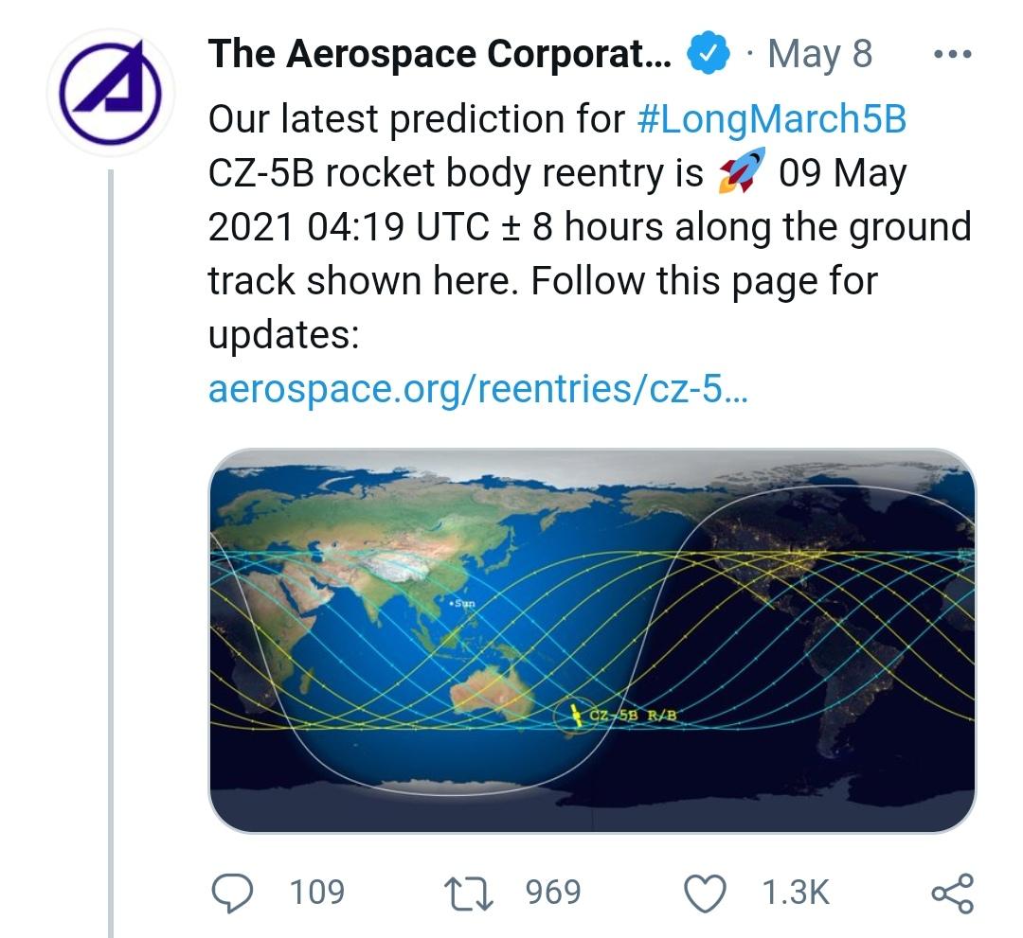
Task: Open the share icon options
Action: pos(953,893)
